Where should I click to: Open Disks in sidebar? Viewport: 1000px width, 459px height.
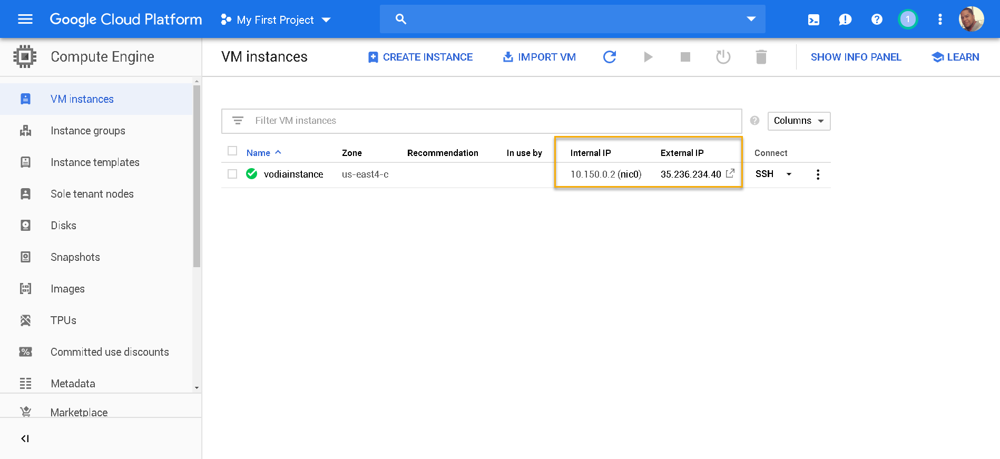96,226
